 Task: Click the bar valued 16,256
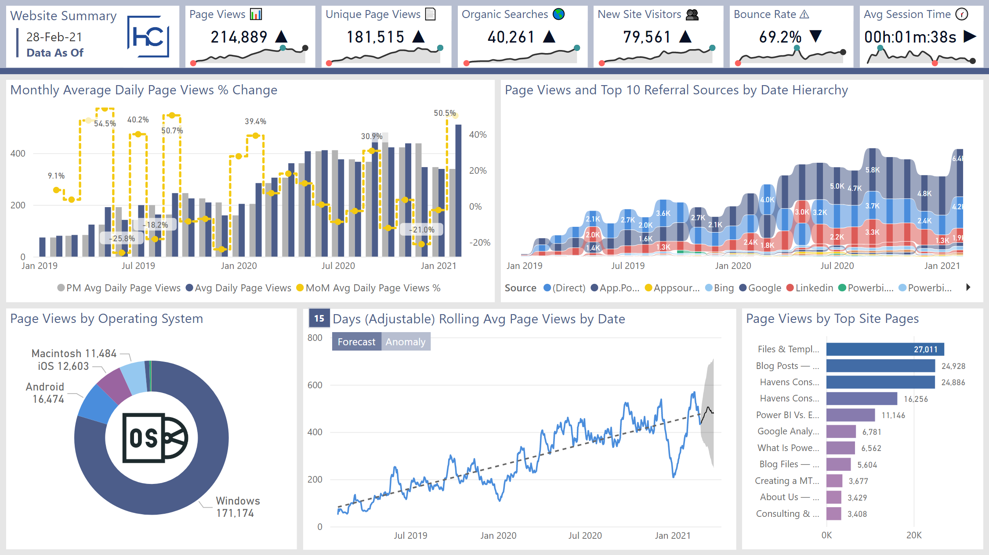pos(862,399)
